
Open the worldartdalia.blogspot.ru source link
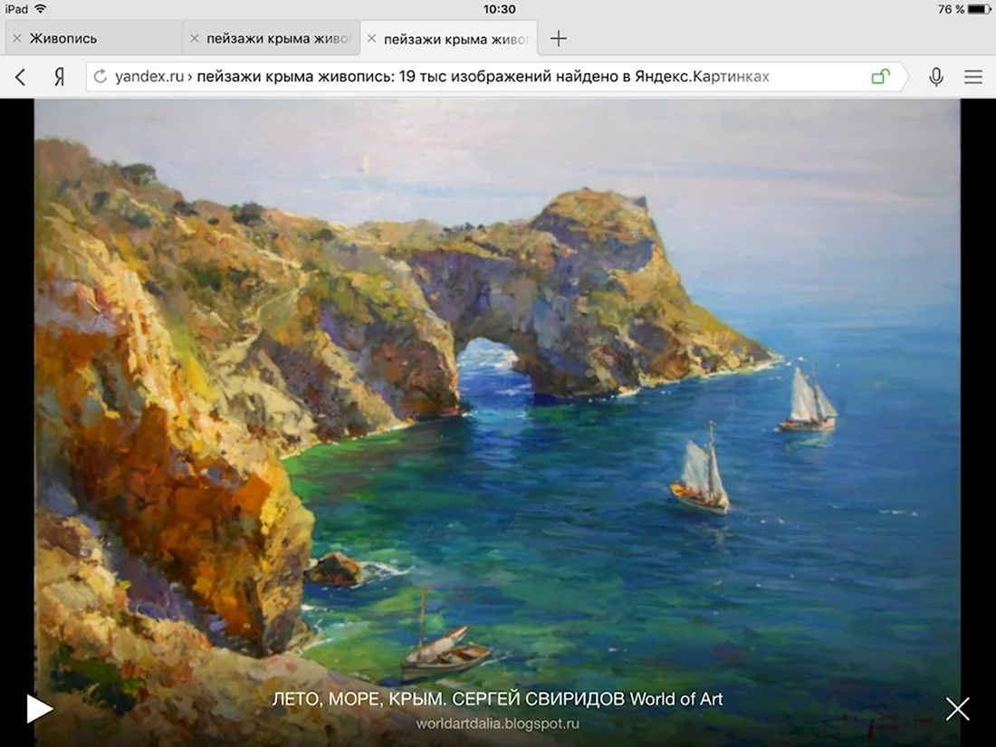click(497, 723)
